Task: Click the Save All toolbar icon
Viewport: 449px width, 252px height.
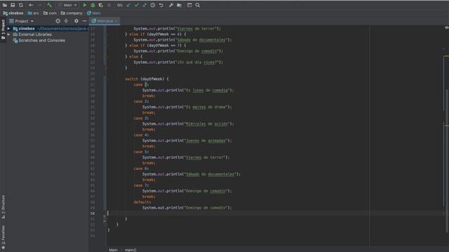Action: (13, 5)
